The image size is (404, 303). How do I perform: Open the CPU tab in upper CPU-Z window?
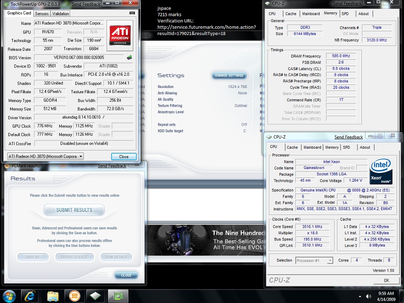(272, 14)
